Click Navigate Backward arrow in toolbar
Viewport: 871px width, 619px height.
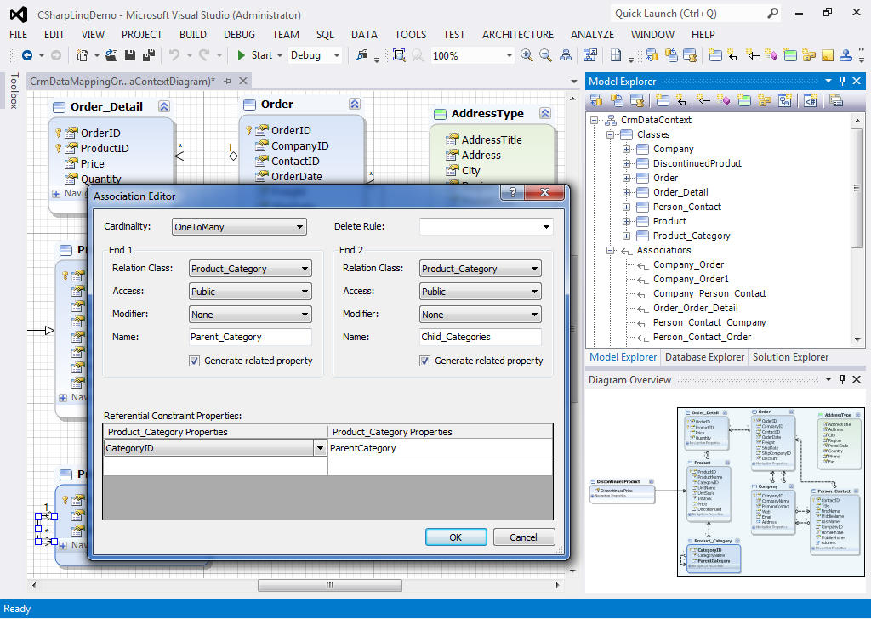[27, 55]
